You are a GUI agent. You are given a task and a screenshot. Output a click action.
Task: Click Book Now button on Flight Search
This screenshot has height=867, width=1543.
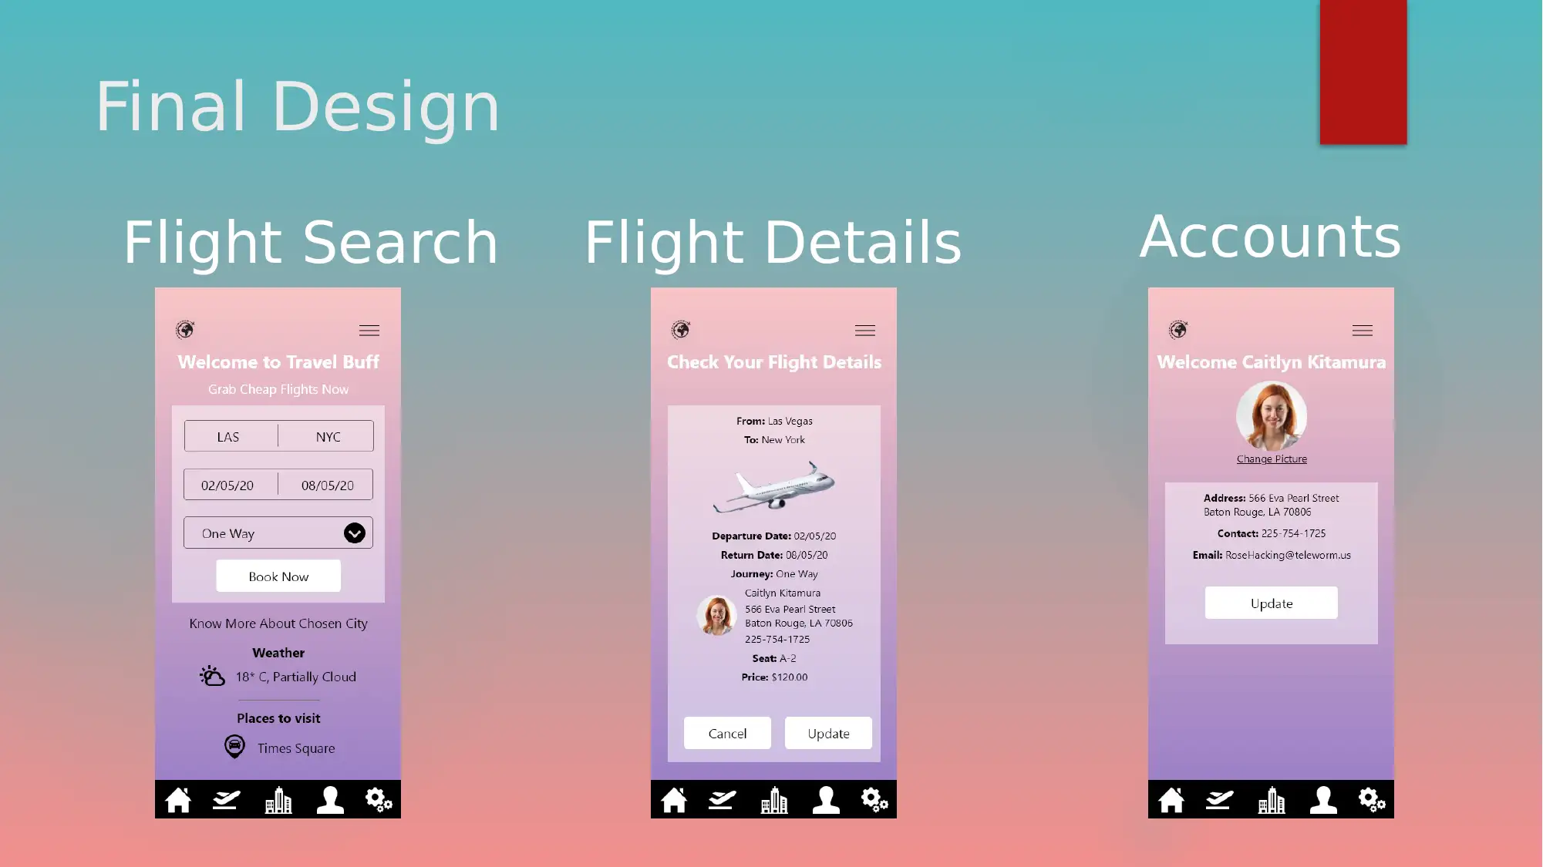(278, 576)
